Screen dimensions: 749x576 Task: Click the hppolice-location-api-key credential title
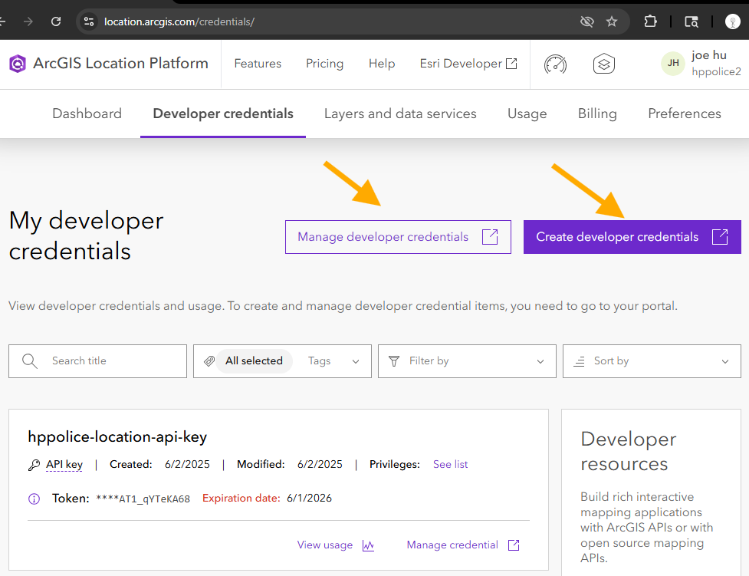pos(117,437)
